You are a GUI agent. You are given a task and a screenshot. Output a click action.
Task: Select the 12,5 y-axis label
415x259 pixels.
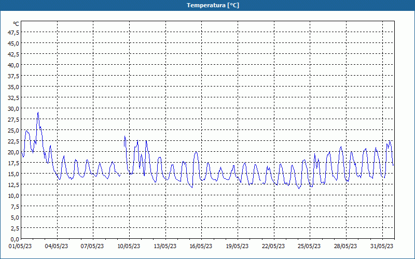tap(14, 185)
